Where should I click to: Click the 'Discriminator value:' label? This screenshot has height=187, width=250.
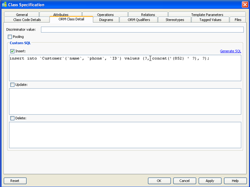pyautogui.click(x=21, y=30)
